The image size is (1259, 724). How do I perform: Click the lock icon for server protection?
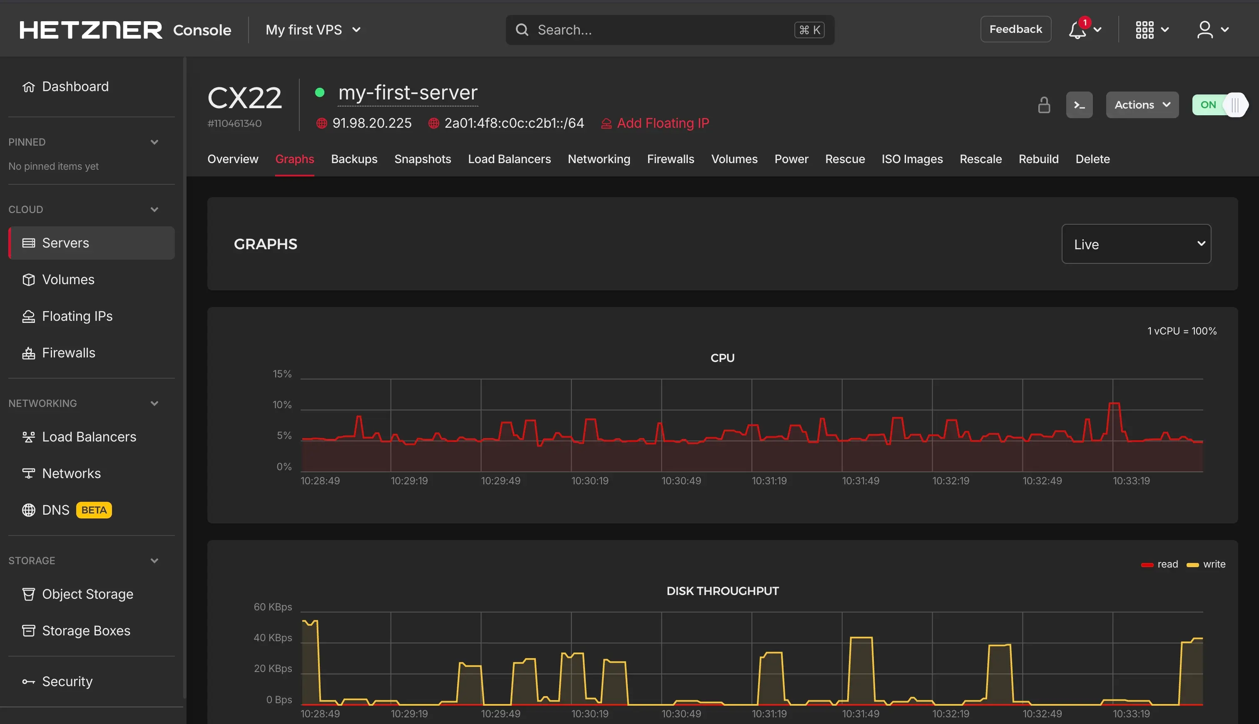[1044, 104]
